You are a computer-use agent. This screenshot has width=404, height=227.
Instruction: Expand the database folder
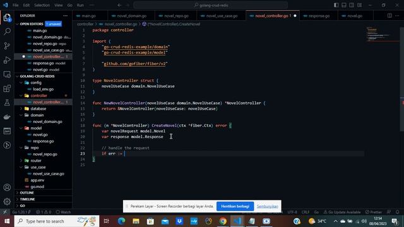click(38, 108)
